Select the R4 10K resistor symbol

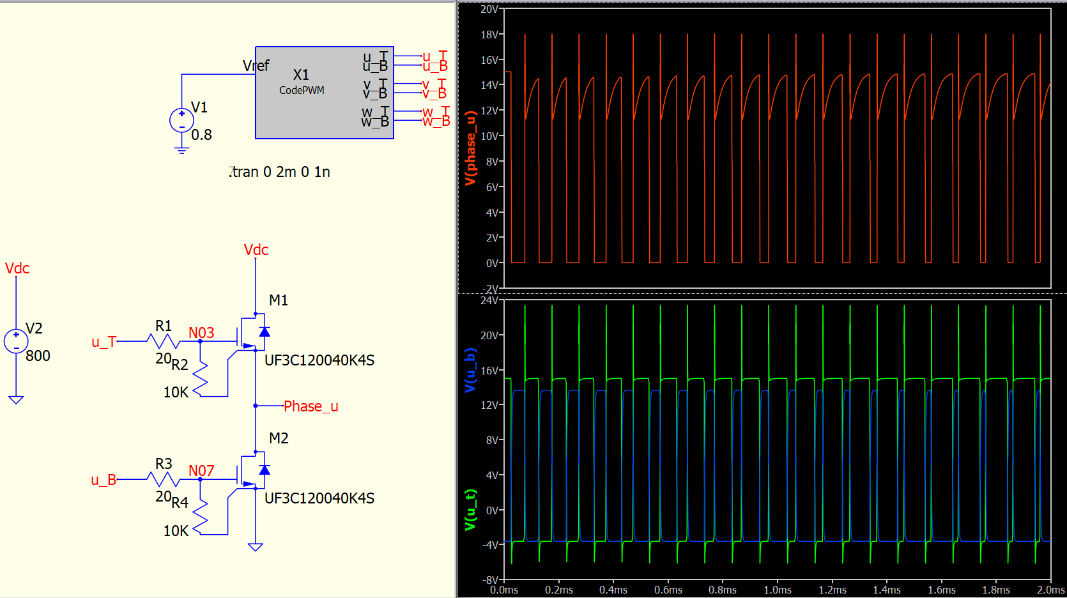[x=201, y=517]
